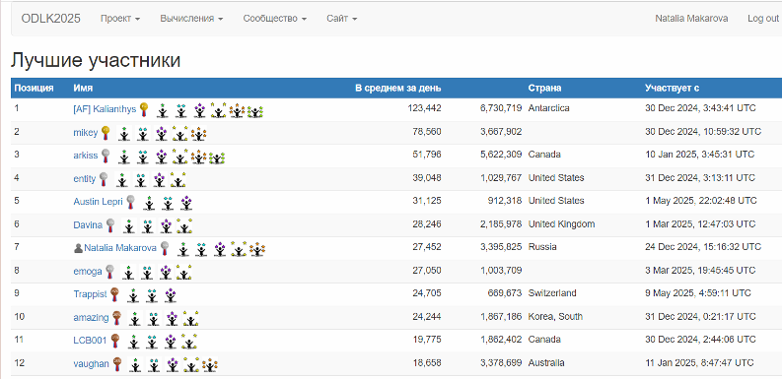The width and height of the screenshot is (782, 379).
Task: Click the Antarctica country cell
Action: (x=548, y=108)
